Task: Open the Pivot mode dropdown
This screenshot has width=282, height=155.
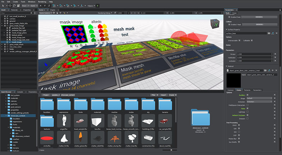Action: click(x=26, y=6)
